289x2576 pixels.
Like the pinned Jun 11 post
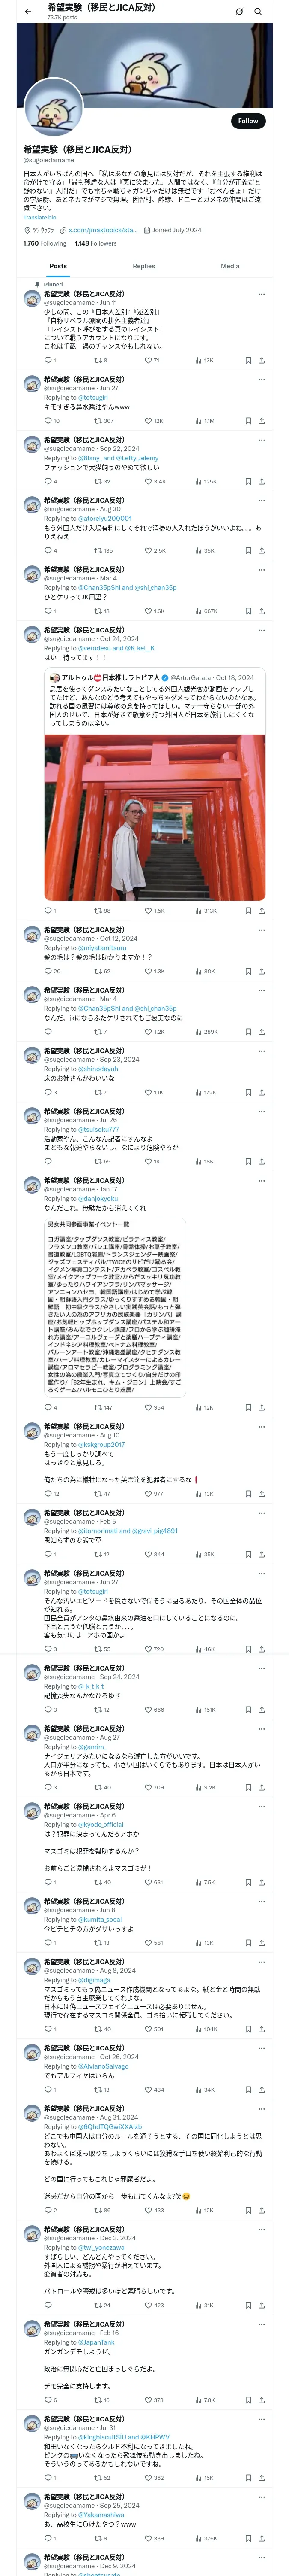147,360
